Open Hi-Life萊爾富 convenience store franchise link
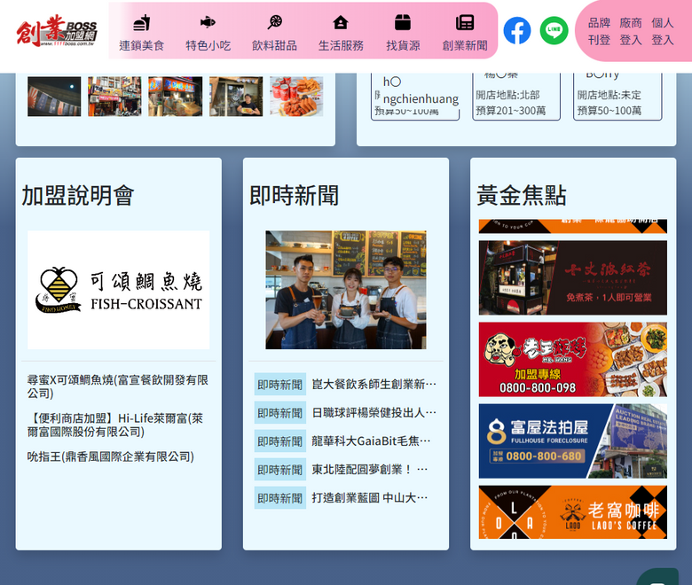The image size is (692, 585). (x=115, y=425)
